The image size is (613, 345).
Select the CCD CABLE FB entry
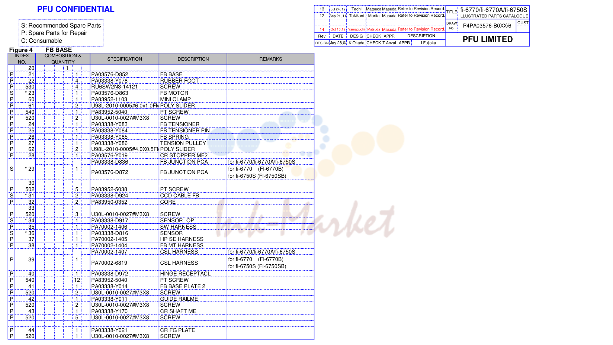coord(179,196)
